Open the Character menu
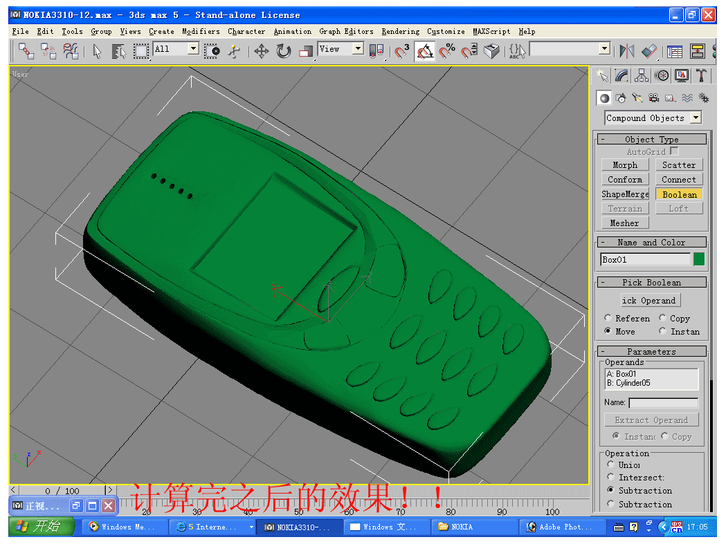 click(x=246, y=32)
